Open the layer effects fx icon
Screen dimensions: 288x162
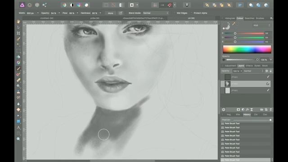pyautogui.click(x=247, y=110)
